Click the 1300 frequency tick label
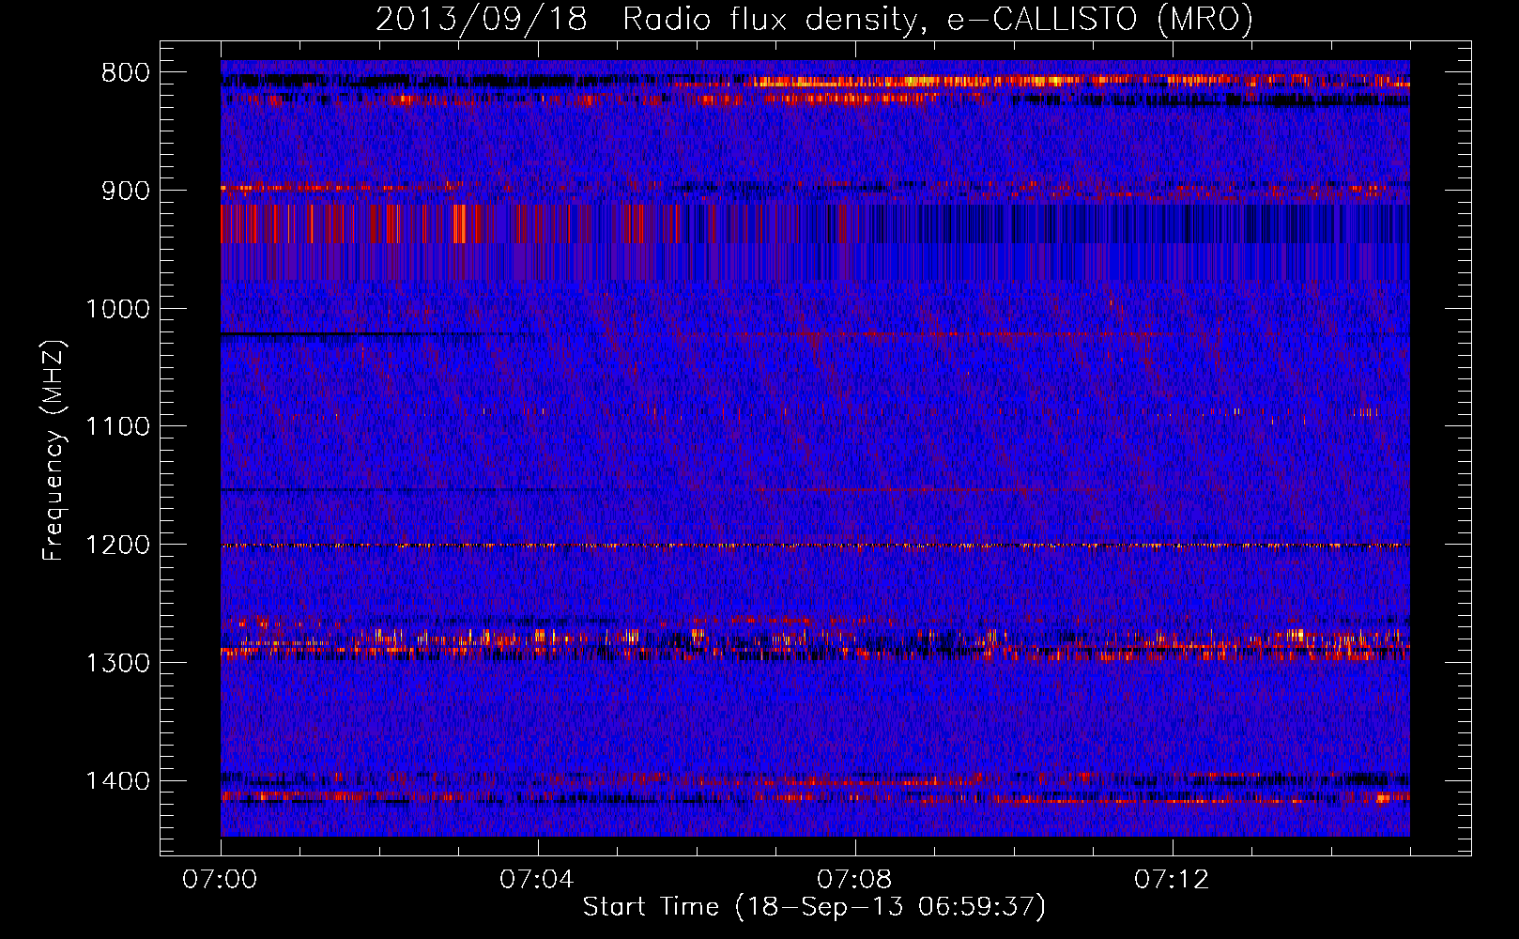Image resolution: width=1519 pixels, height=939 pixels. coord(117,664)
